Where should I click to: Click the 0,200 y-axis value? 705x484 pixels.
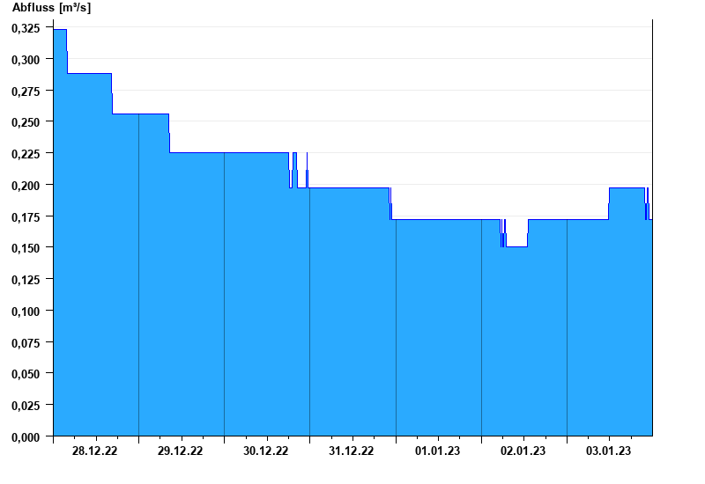[26, 185]
